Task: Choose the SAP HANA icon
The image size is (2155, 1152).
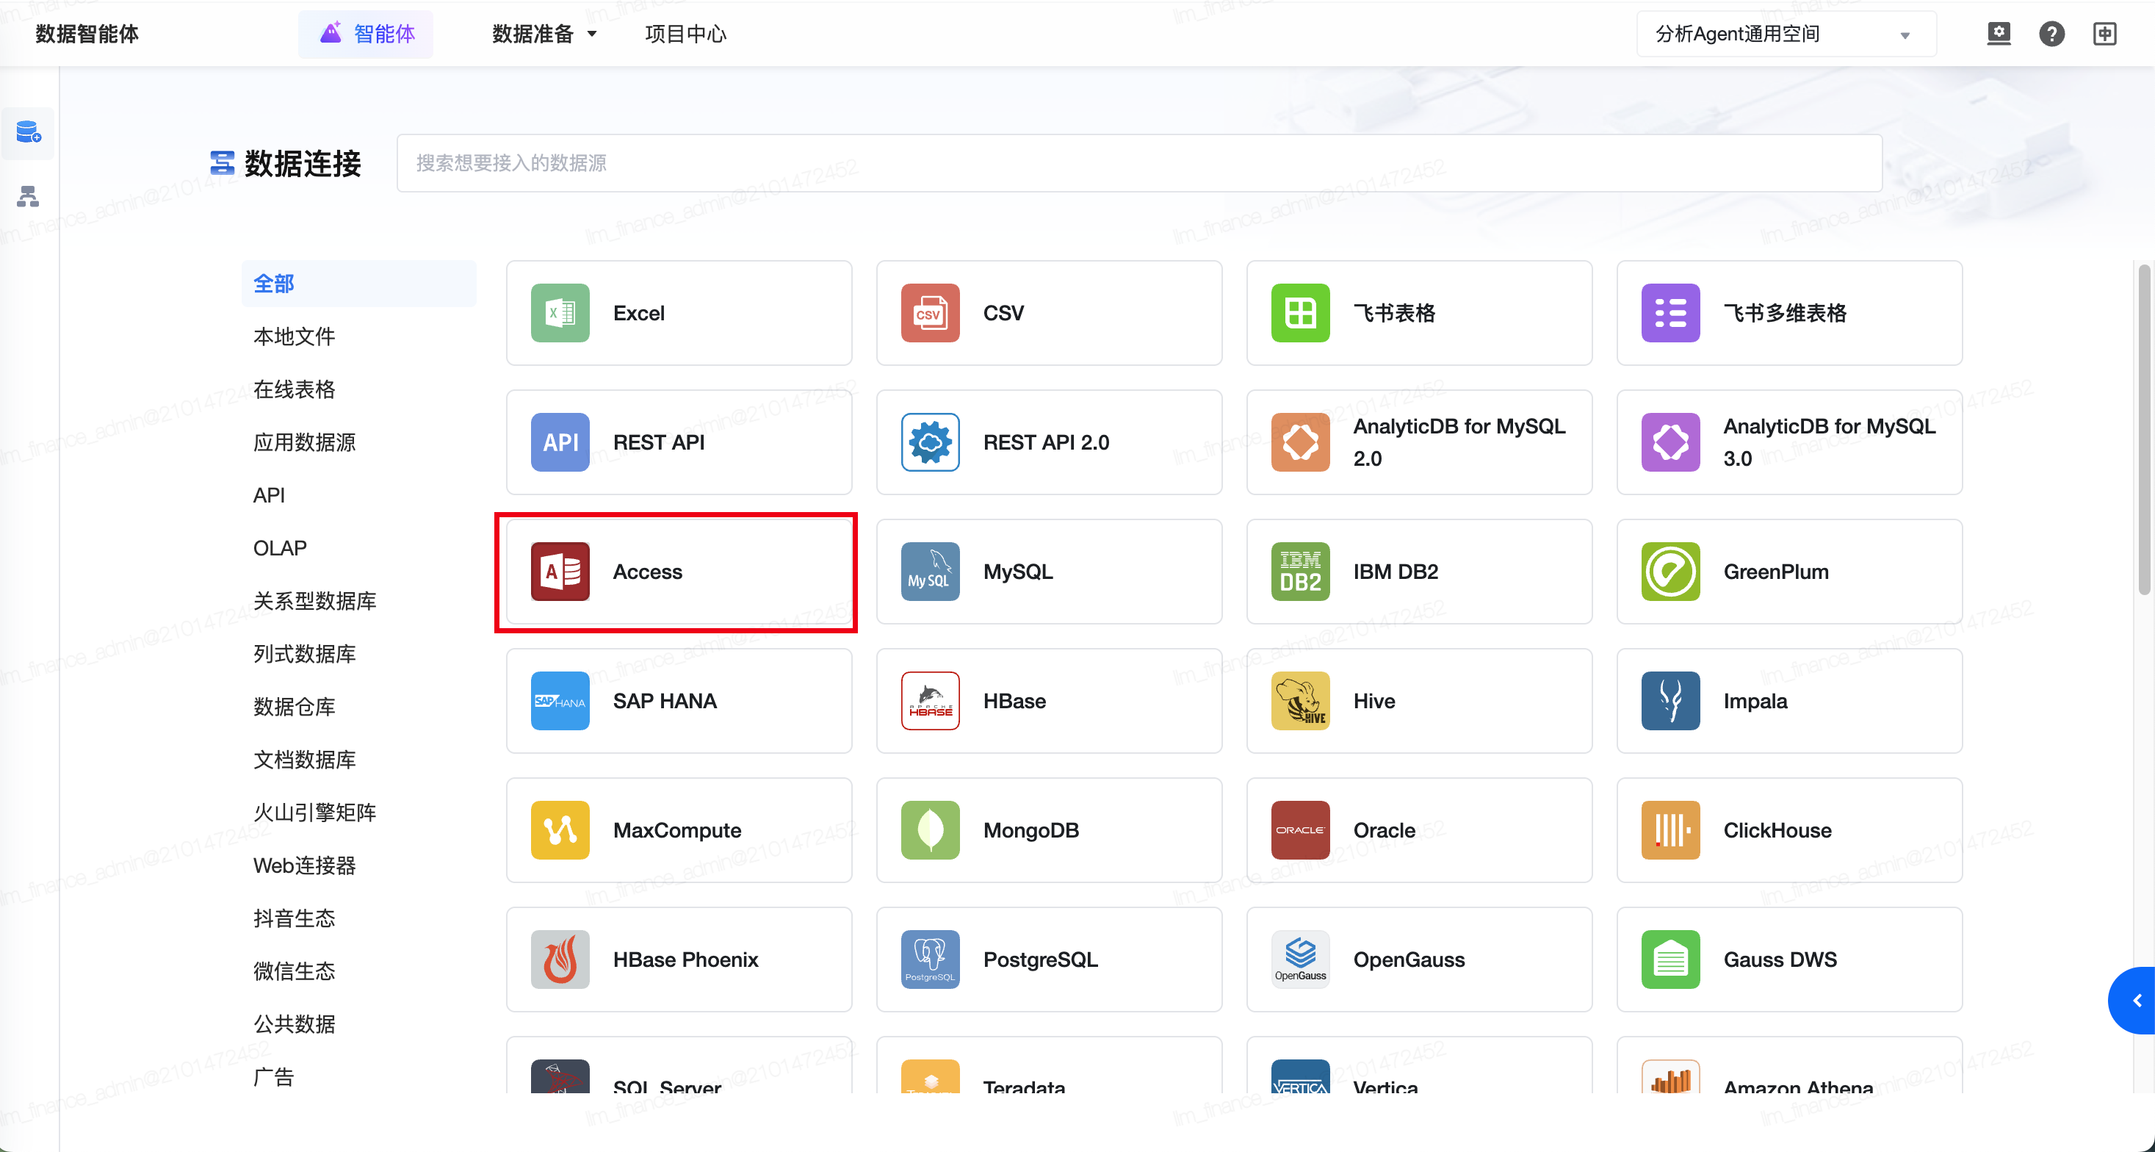Action: tap(560, 701)
